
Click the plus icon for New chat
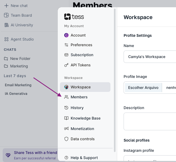coord(6,6)
